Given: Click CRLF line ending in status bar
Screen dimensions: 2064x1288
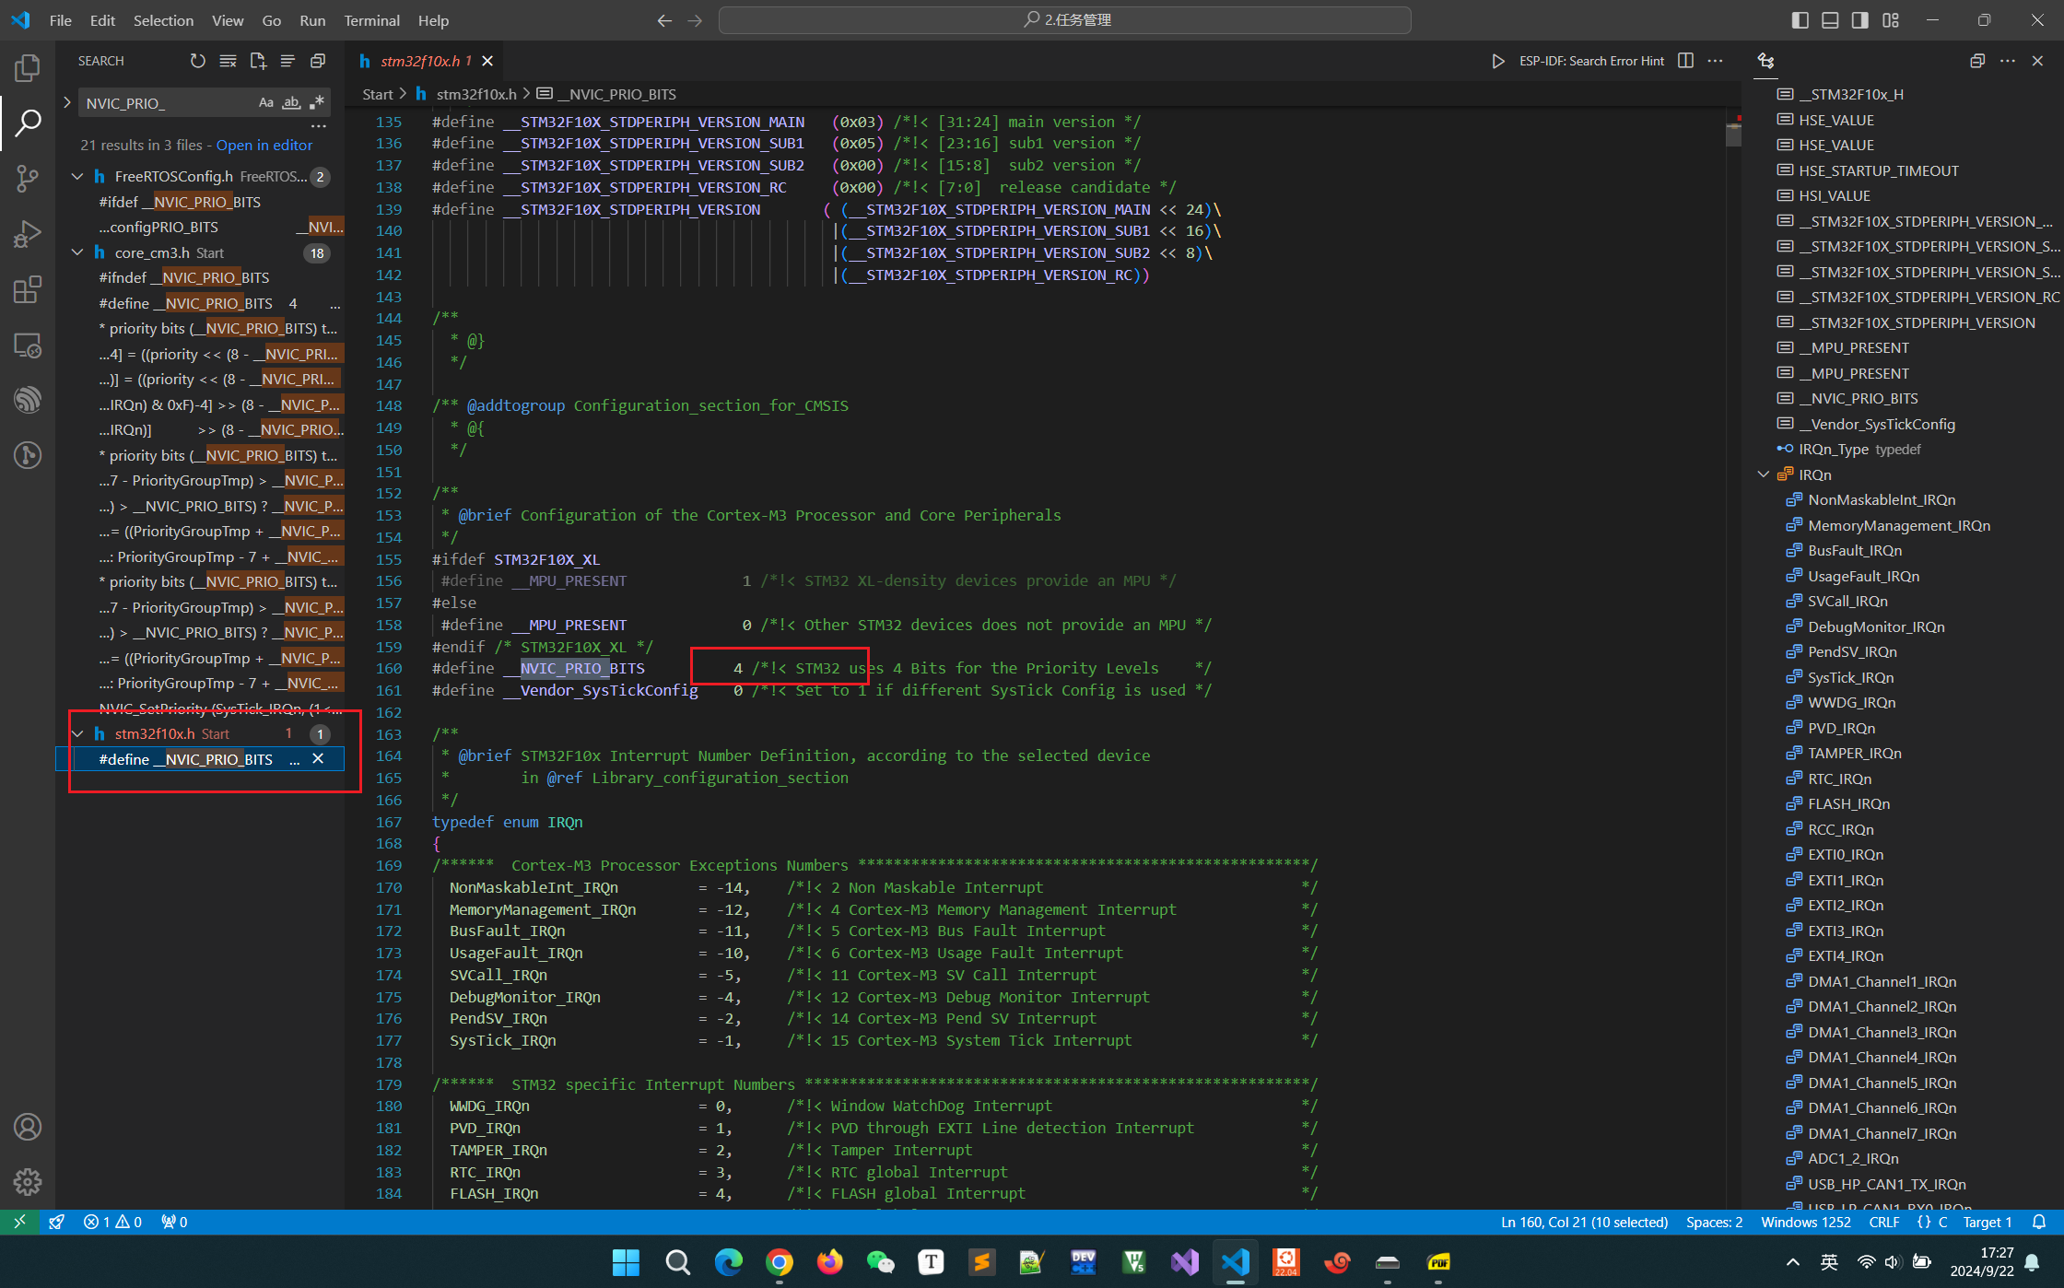Looking at the screenshot, I should 1883,1222.
